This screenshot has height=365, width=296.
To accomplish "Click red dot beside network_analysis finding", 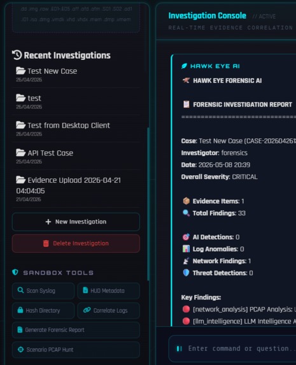I will click(186, 309).
